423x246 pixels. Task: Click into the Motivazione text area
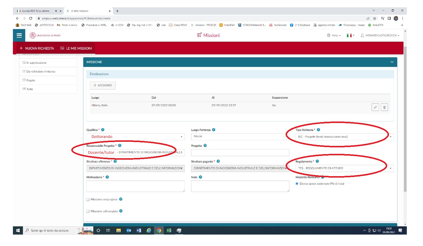[136, 186]
